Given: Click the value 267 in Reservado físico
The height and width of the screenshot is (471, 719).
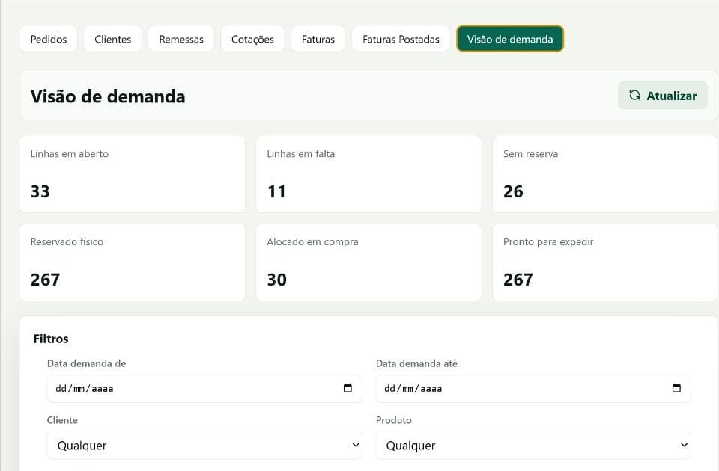Looking at the screenshot, I should coord(45,280).
